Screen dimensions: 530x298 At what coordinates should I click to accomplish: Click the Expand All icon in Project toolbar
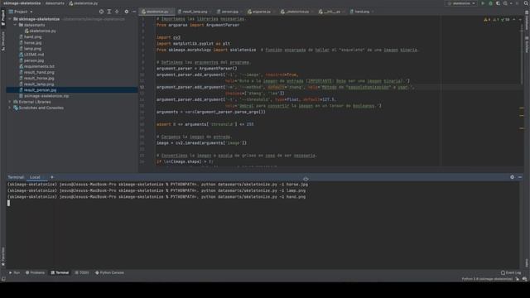click(x=109, y=12)
